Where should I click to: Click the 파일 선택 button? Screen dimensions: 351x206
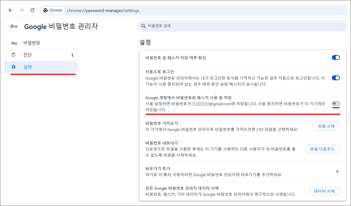pyautogui.click(x=326, y=126)
